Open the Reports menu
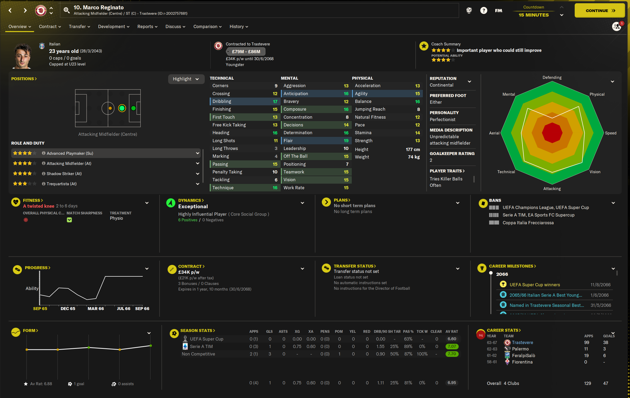Viewport: 630px width, 398px height. click(x=148, y=26)
